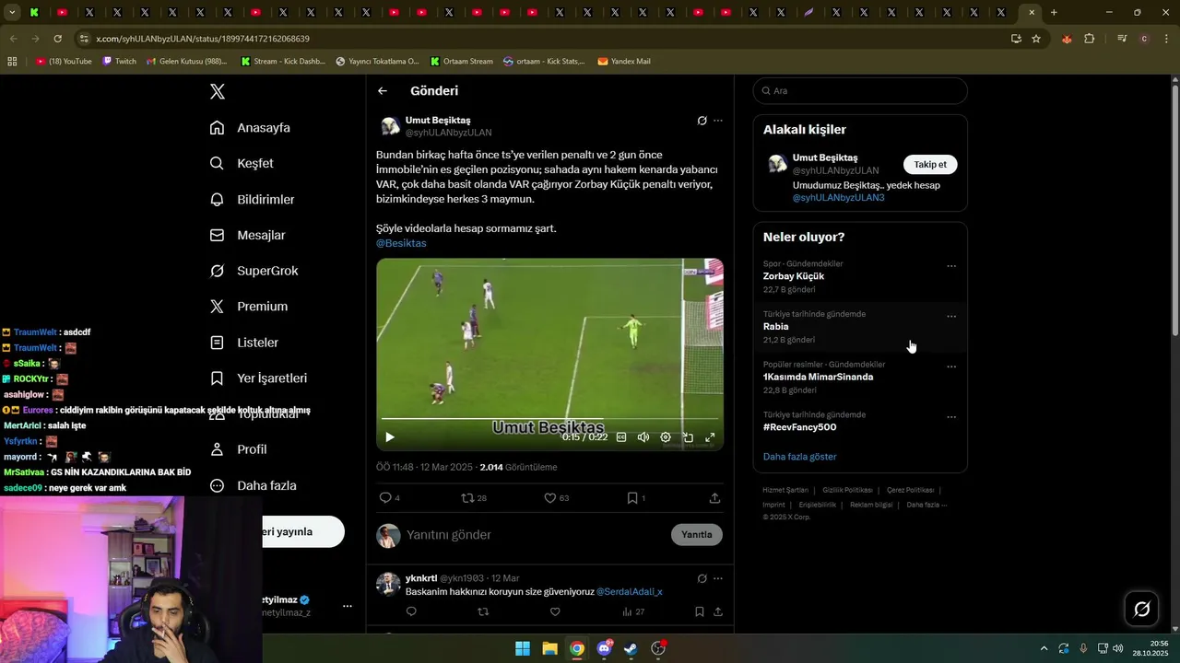Like the yknkrtl reply
The height and width of the screenshot is (663, 1180).
[555, 611]
